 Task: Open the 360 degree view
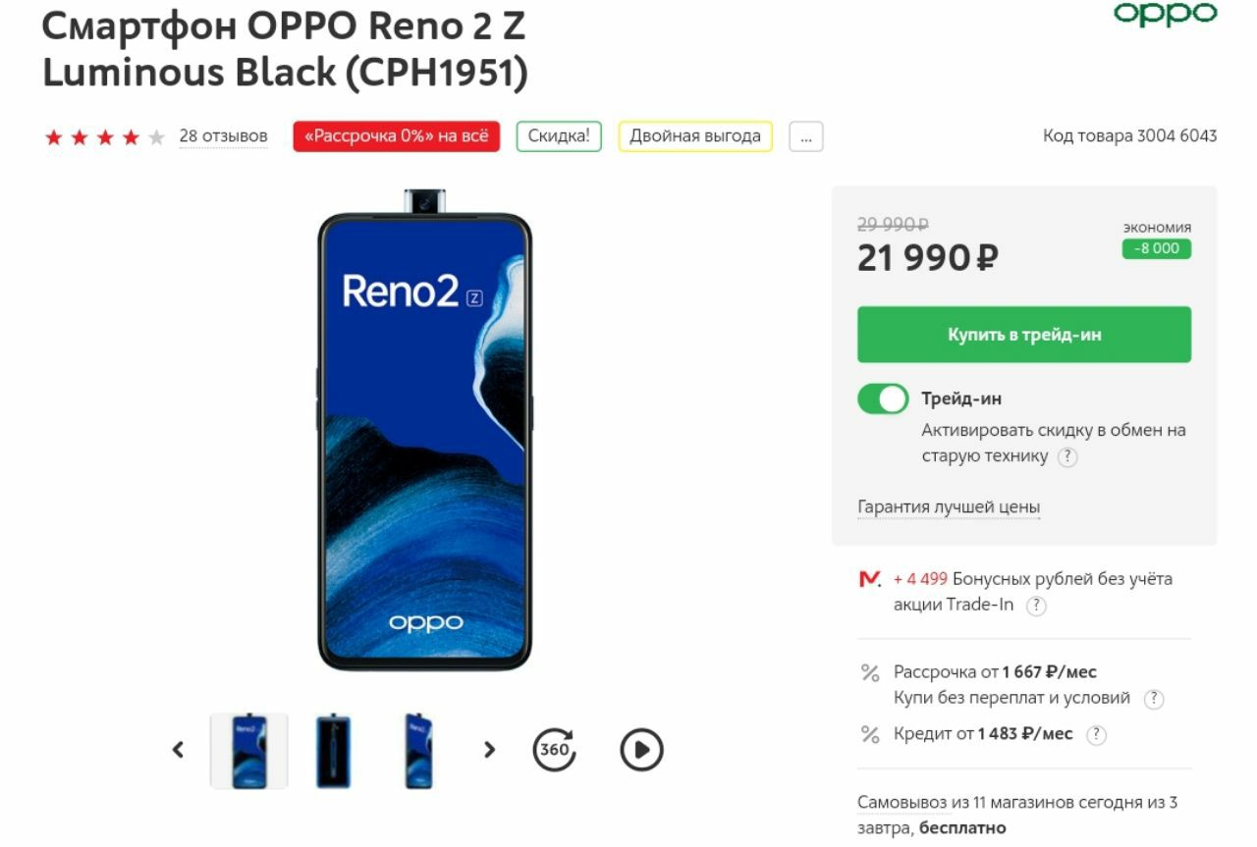tap(555, 750)
